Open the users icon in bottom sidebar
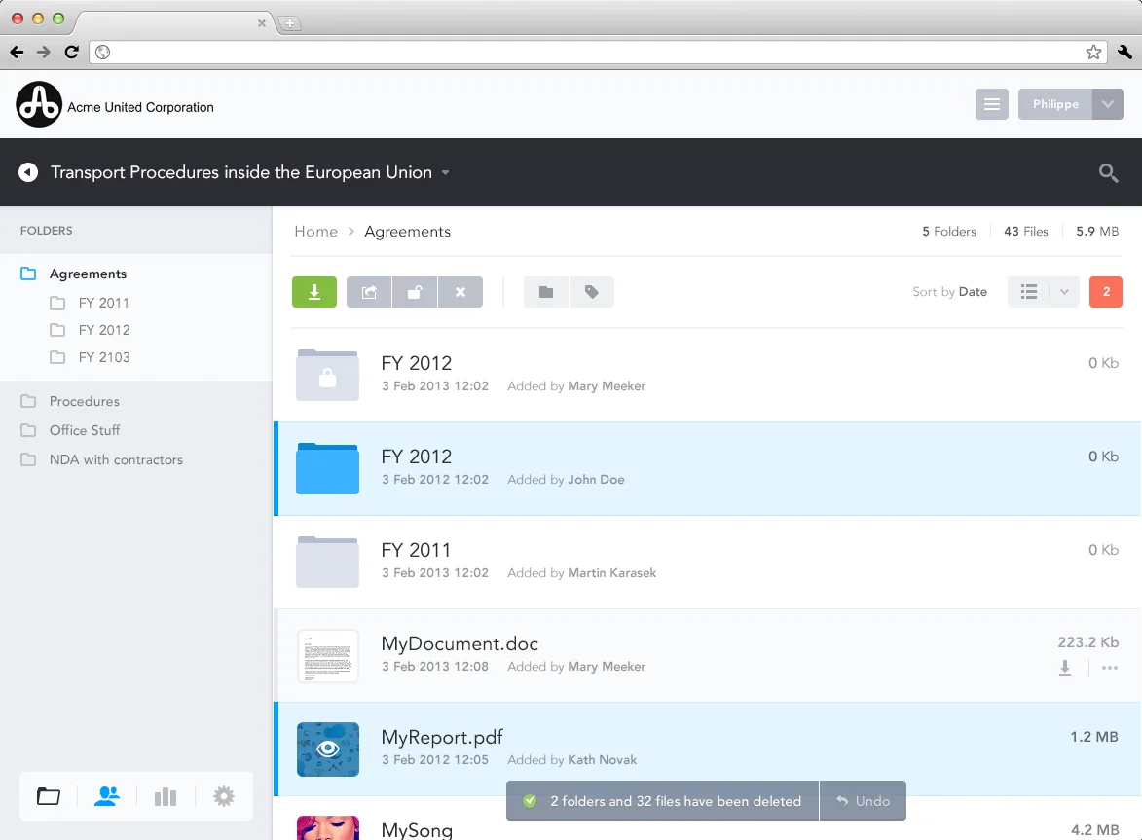 pos(107,796)
